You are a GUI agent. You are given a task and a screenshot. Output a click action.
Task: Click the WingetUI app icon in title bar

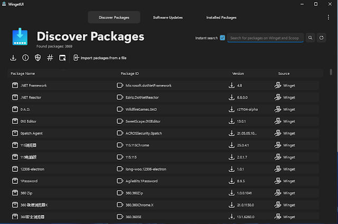click(4, 4)
